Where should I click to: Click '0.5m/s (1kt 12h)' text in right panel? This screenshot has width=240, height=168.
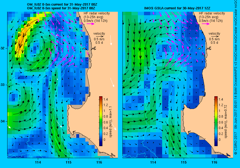pyautogui.click(x=211, y=21)
